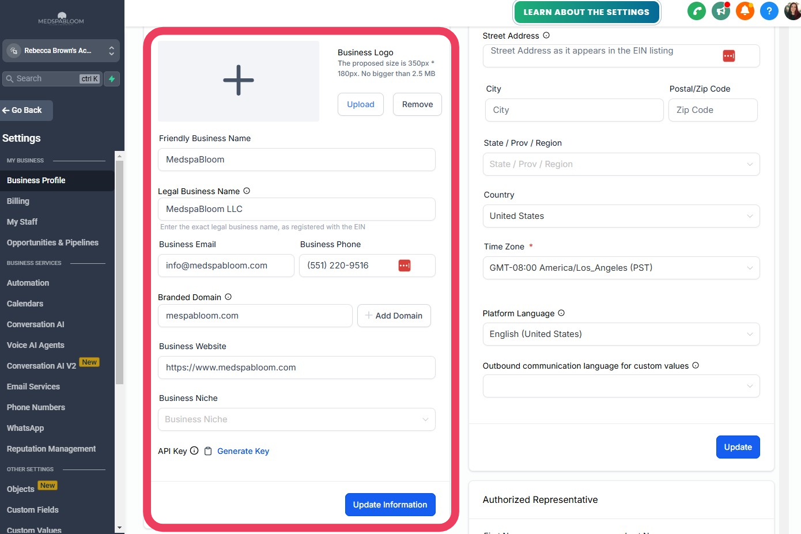
Task: Copy the API key with clipboard icon
Action: [208, 451]
